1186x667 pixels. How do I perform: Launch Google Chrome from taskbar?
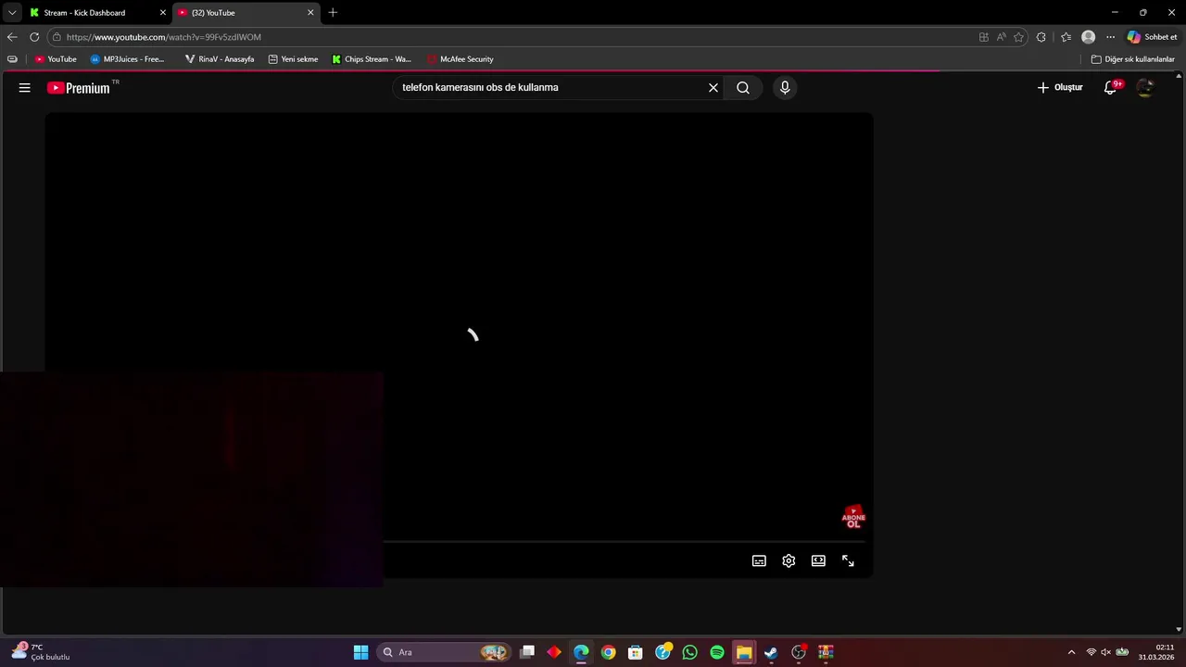point(608,652)
